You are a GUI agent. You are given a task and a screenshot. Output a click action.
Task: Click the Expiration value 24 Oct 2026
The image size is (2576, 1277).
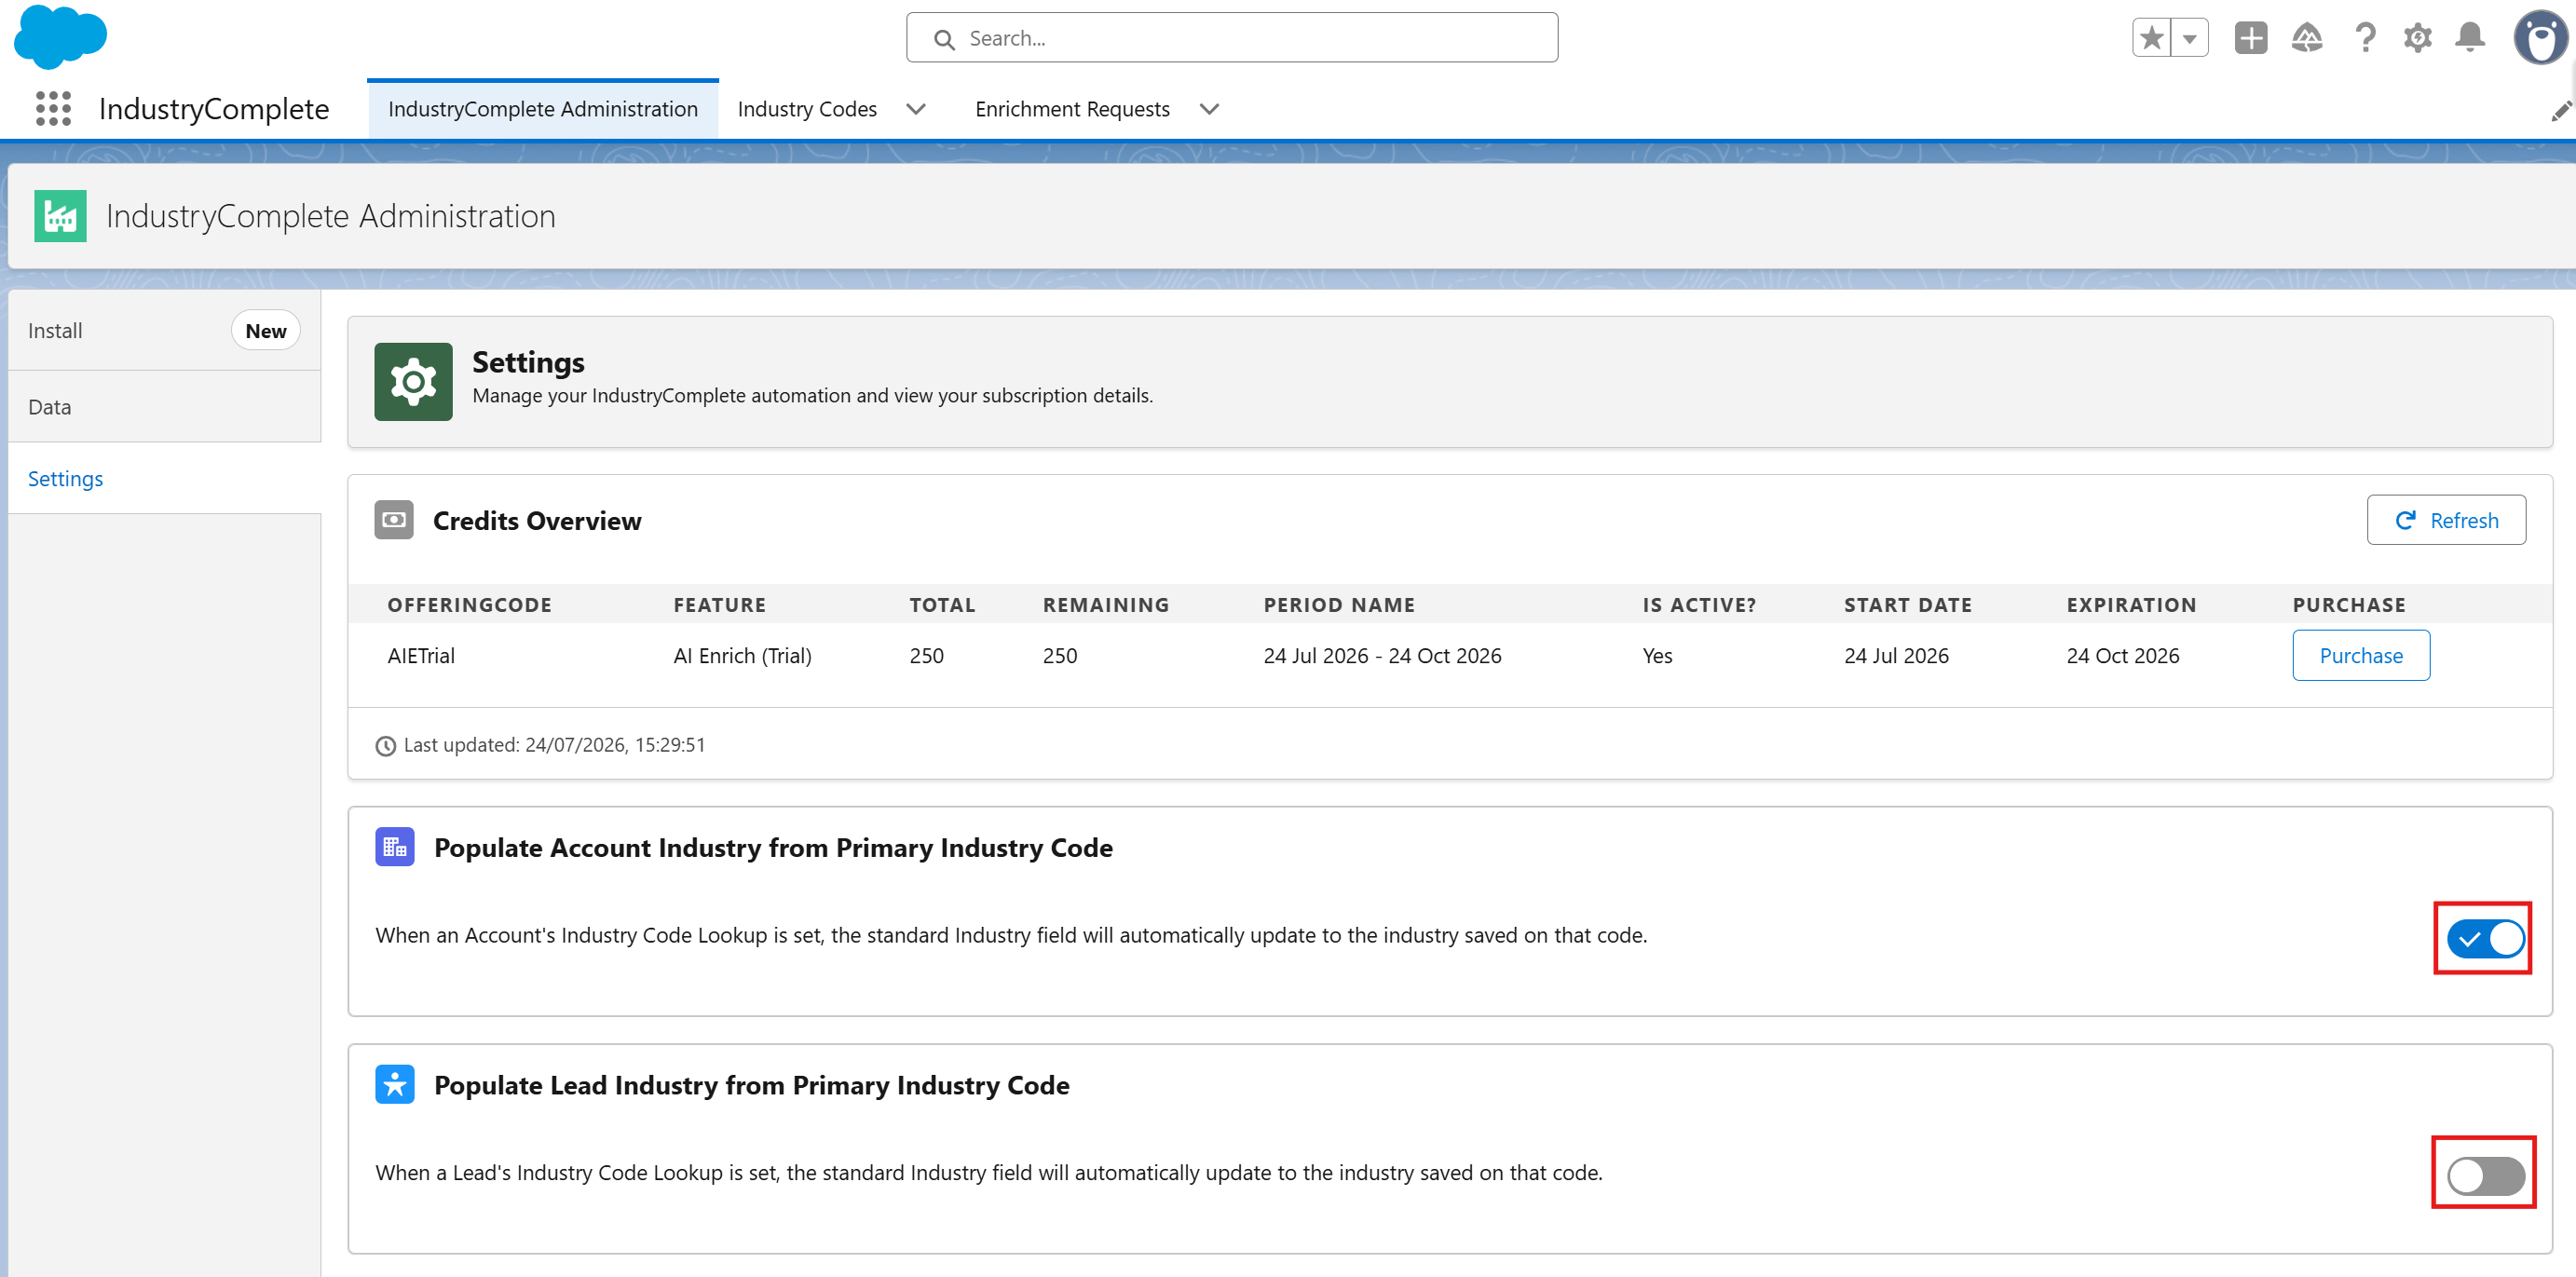coord(2122,656)
